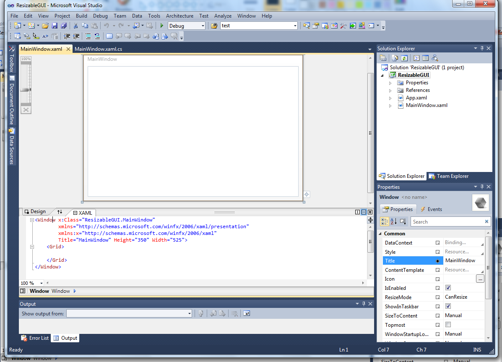Click the Paste clipboard icon
This screenshot has height=362, width=502.
tap(94, 26)
